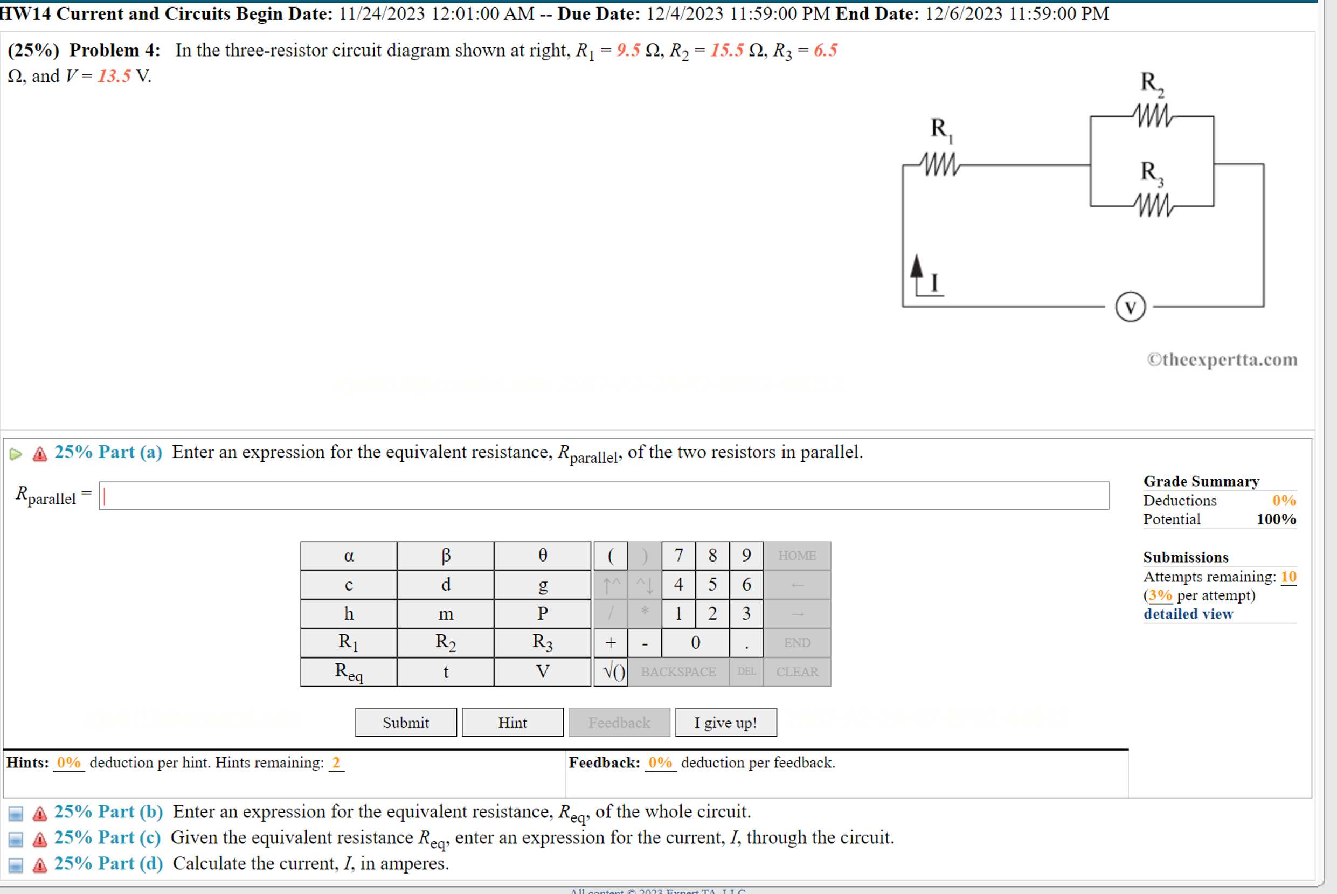Insert R1 from the equation keypad
This screenshot has width=1337, height=894.
click(x=348, y=642)
